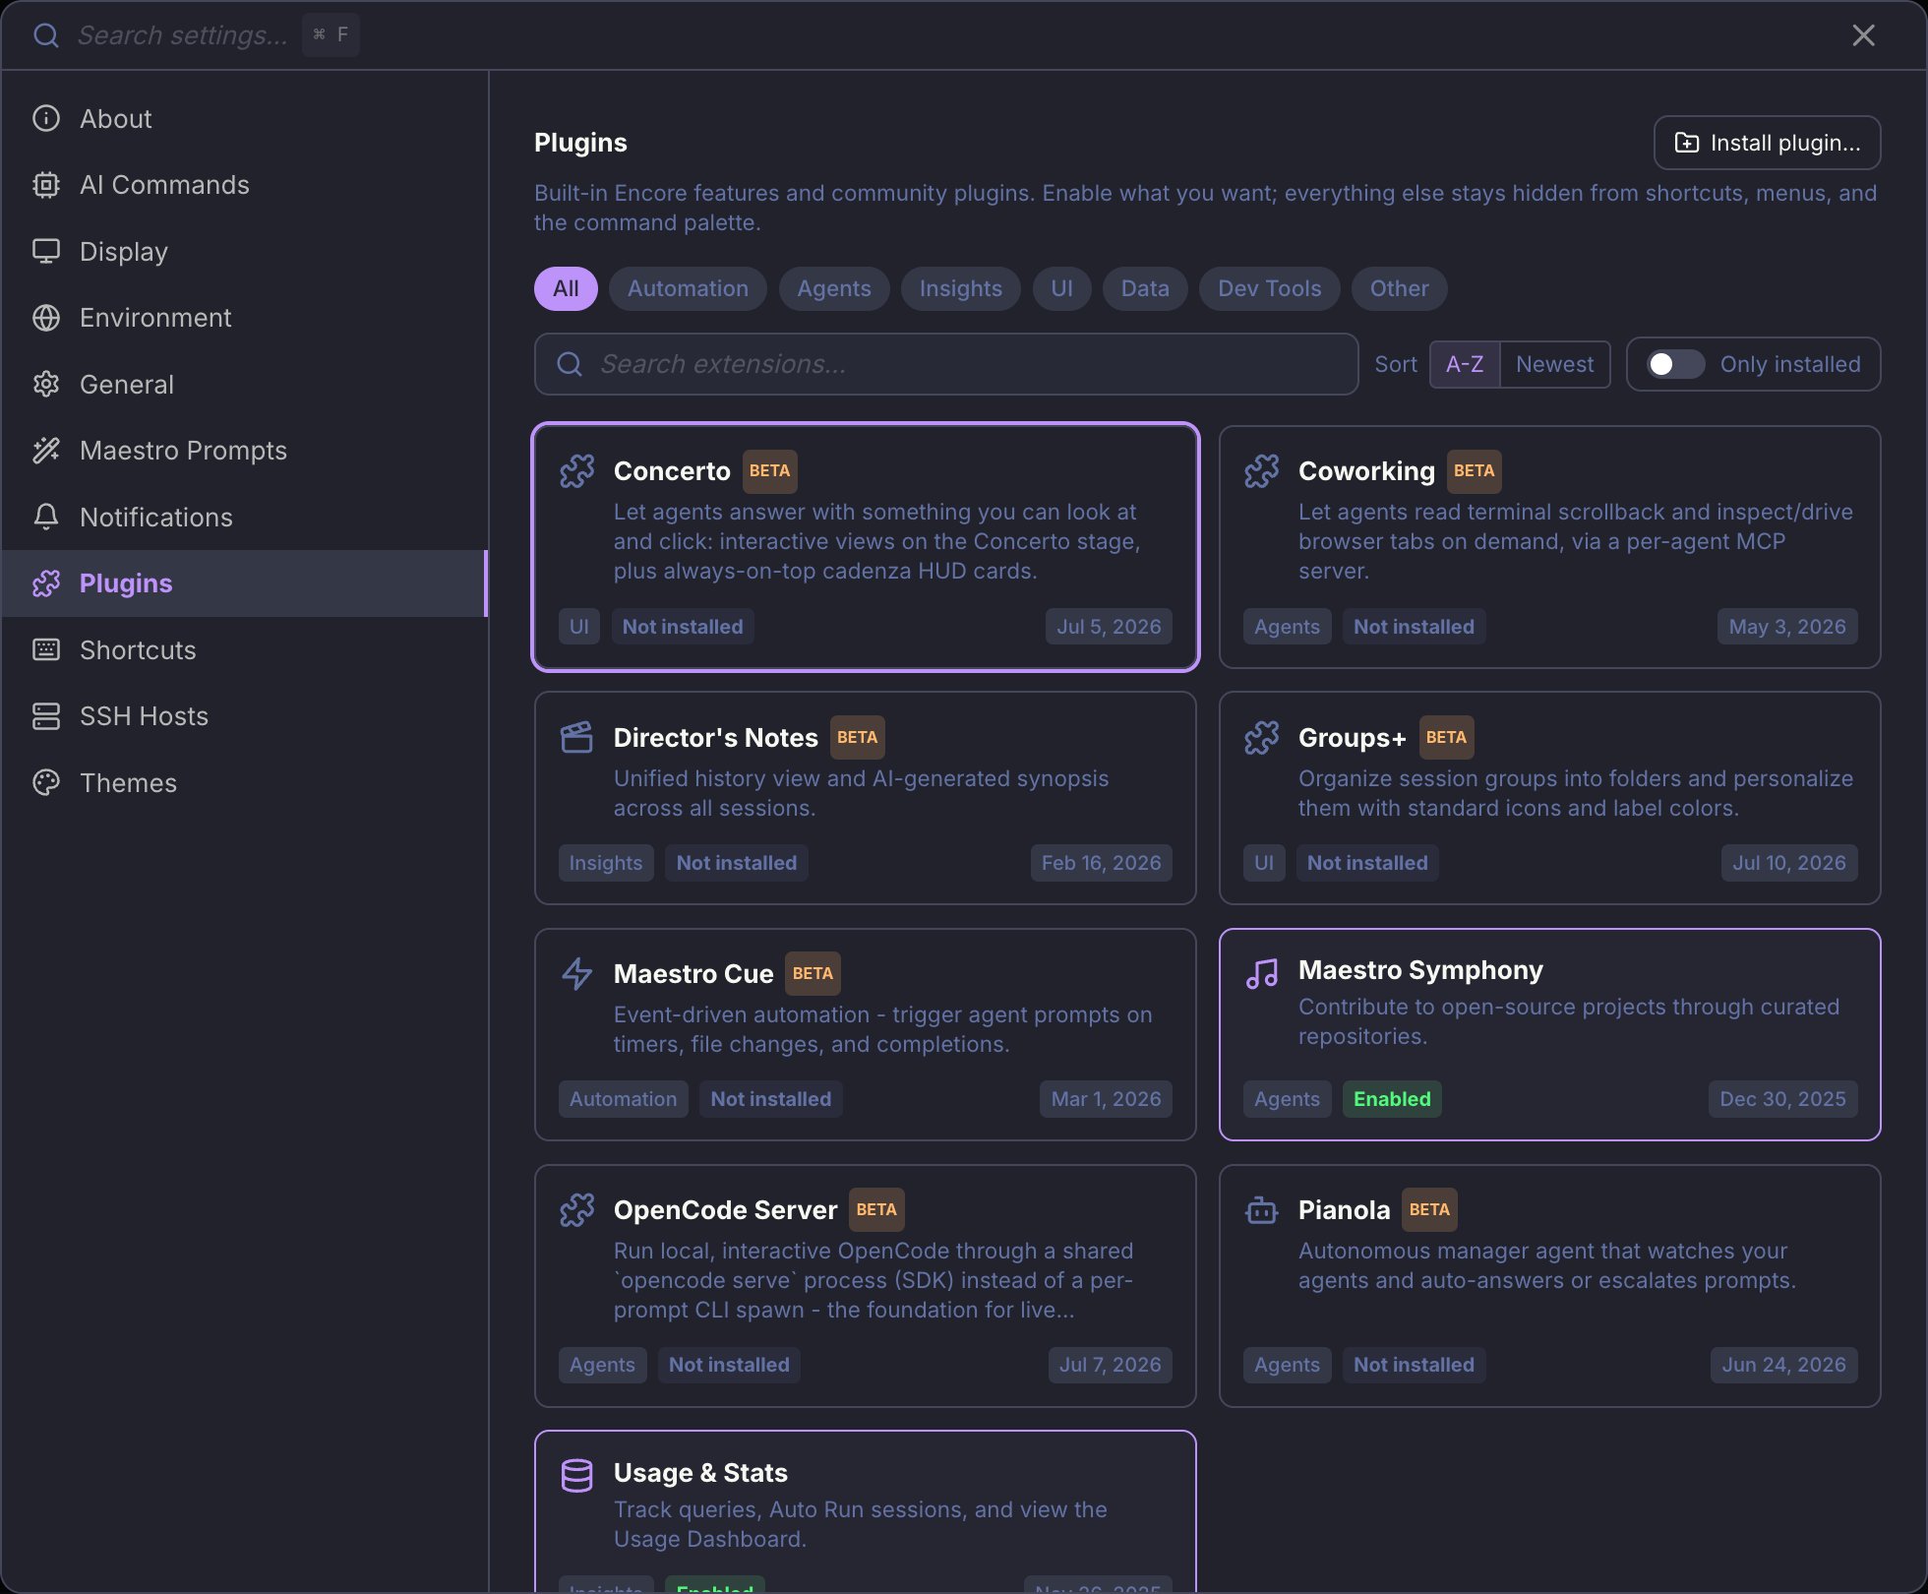This screenshot has height=1594, width=1928.
Task: Close the settings dialog
Action: coord(1863,35)
